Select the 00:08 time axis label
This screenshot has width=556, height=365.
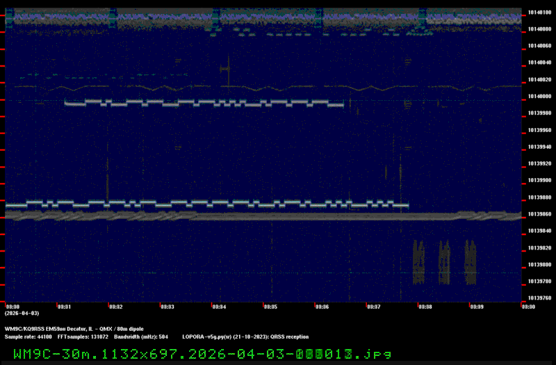tap(425, 307)
